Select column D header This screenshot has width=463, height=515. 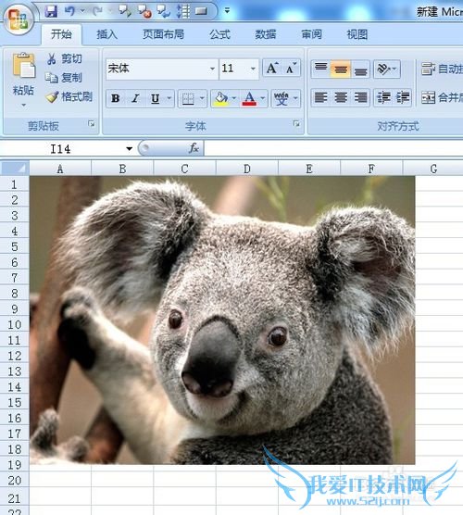pyautogui.click(x=247, y=169)
